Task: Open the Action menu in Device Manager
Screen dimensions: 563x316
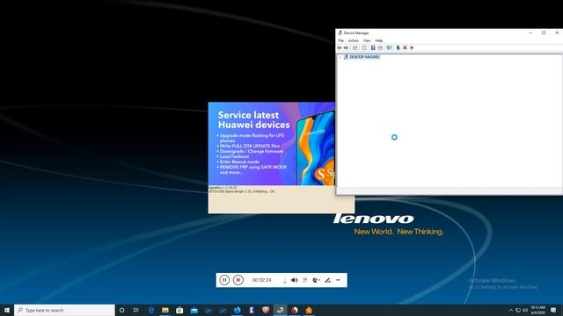Action: coord(354,40)
